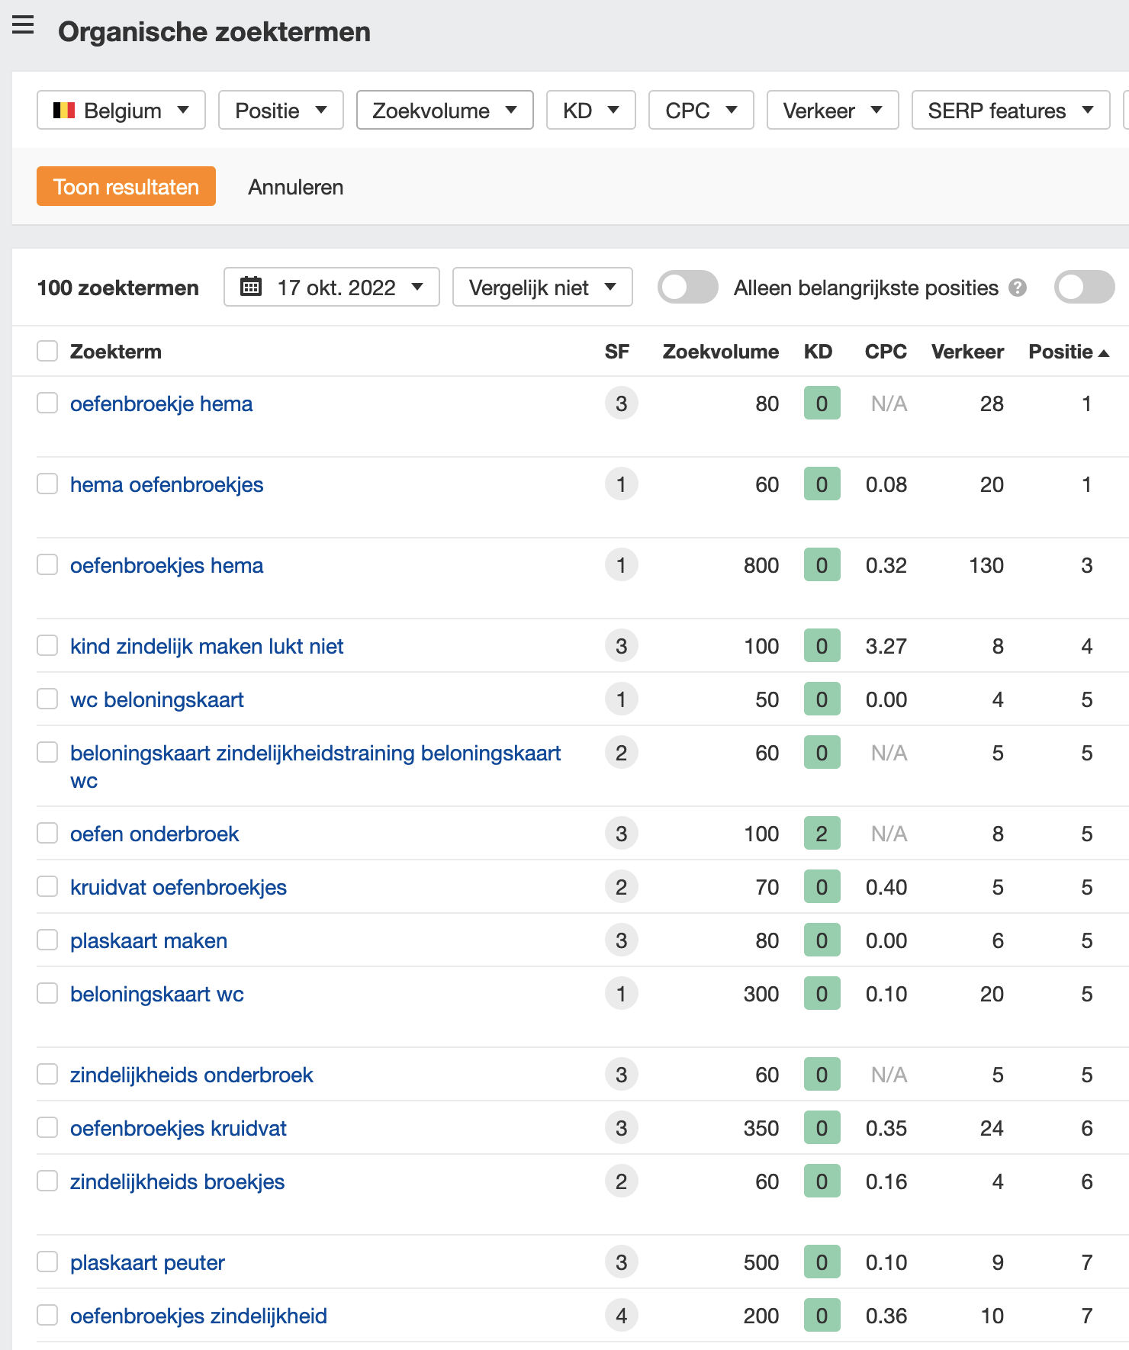This screenshot has width=1129, height=1350.
Task: Click SF badge for beloningskaart wc
Action: [621, 994]
